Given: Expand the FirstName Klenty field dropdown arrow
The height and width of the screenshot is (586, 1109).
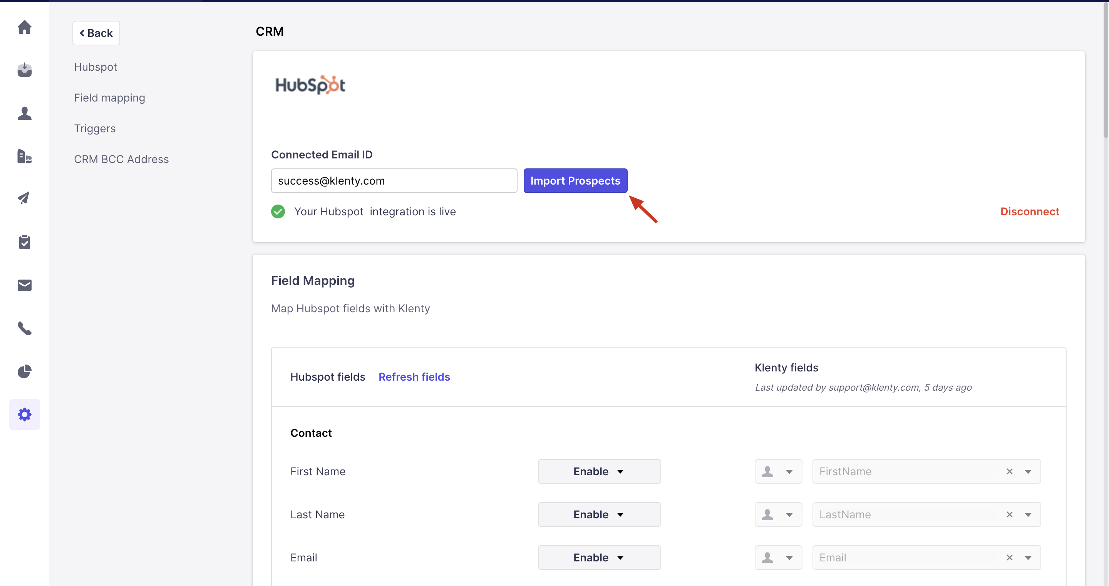Looking at the screenshot, I should click(x=1028, y=472).
